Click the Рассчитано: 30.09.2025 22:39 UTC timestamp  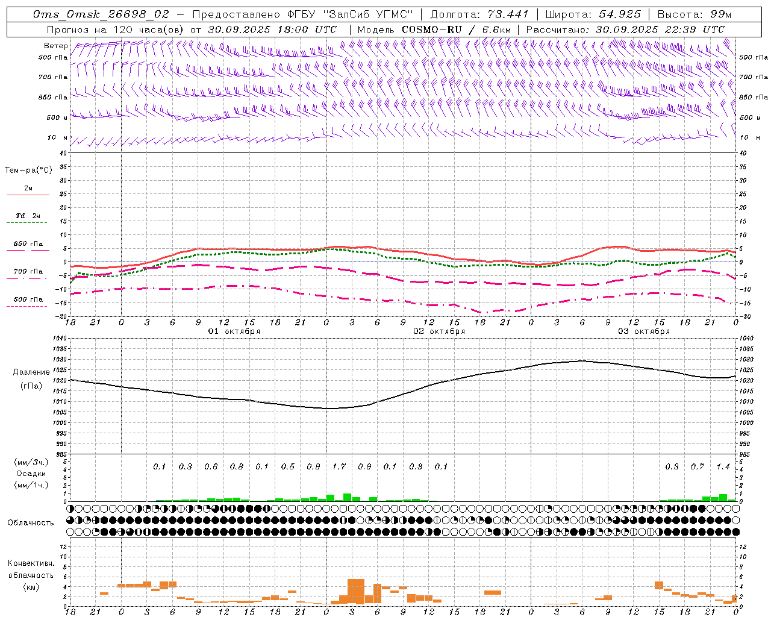pyautogui.click(x=625, y=30)
